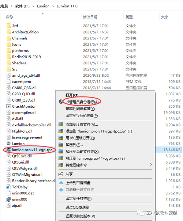Click the lumion.pro.v11-cgp-tpc file icon

tap(8, 150)
